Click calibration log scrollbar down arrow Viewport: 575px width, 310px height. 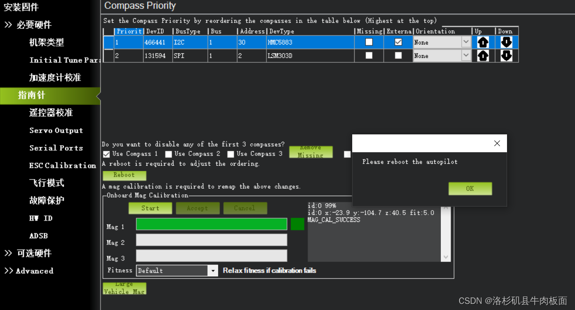click(x=446, y=257)
